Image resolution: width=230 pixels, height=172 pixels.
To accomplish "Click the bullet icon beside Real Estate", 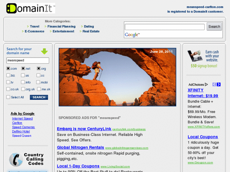I will click(x=81, y=31).
